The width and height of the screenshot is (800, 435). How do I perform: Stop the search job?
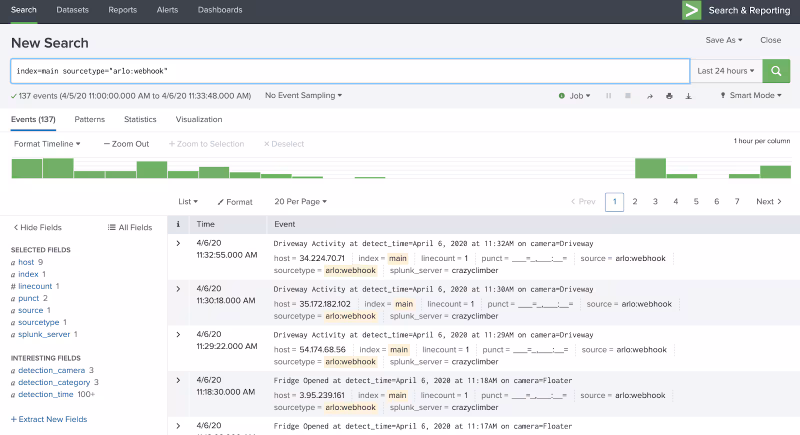click(x=628, y=95)
